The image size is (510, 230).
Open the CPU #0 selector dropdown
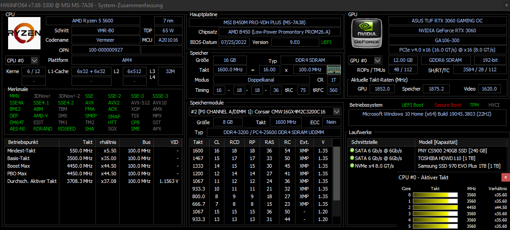tap(35, 61)
